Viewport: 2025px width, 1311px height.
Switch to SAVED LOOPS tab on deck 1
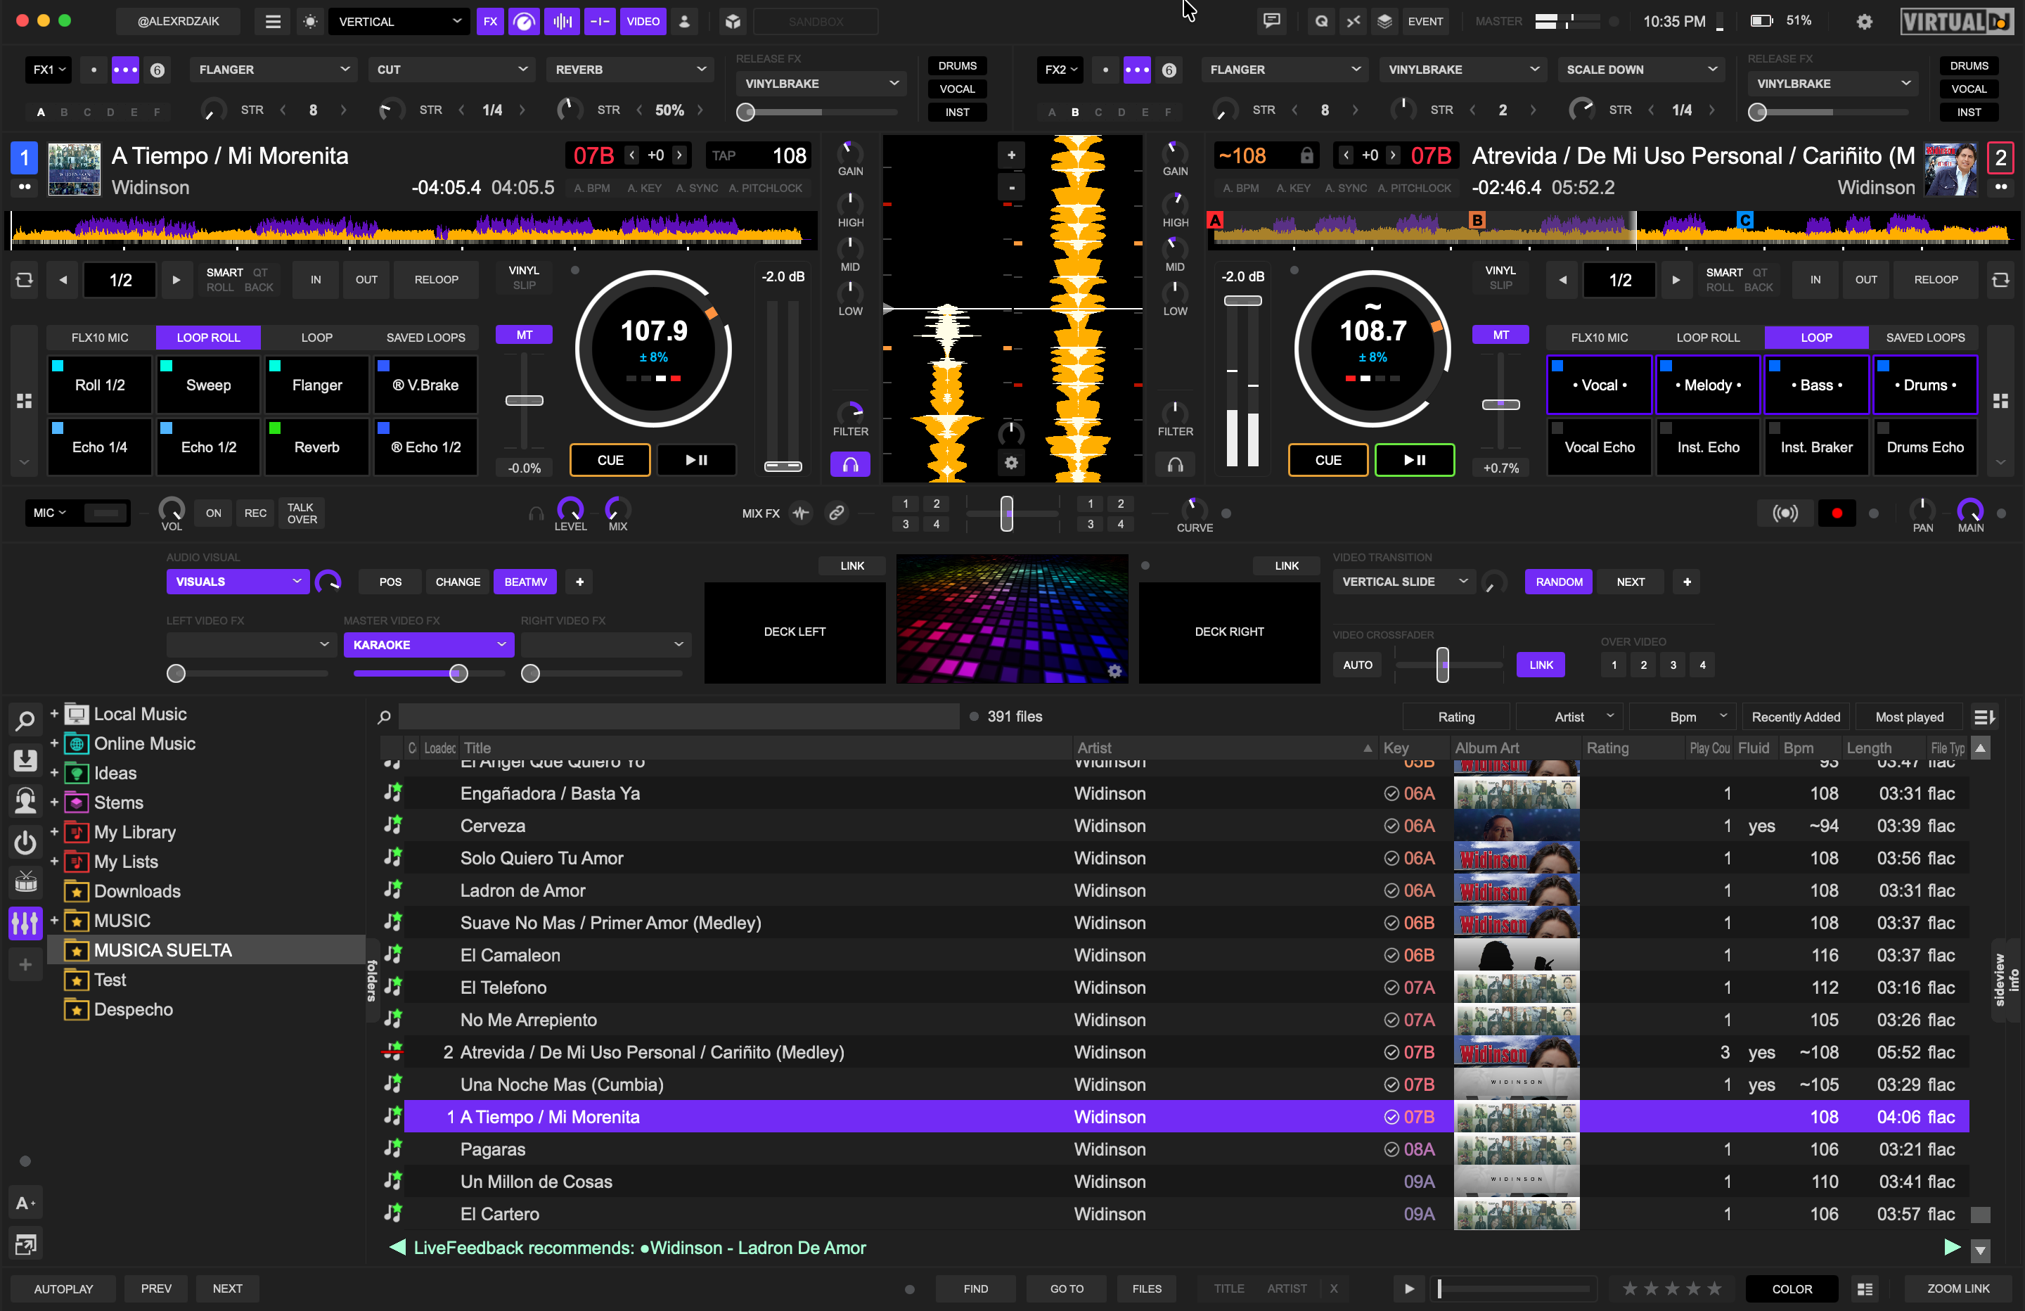tap(425, 338)
